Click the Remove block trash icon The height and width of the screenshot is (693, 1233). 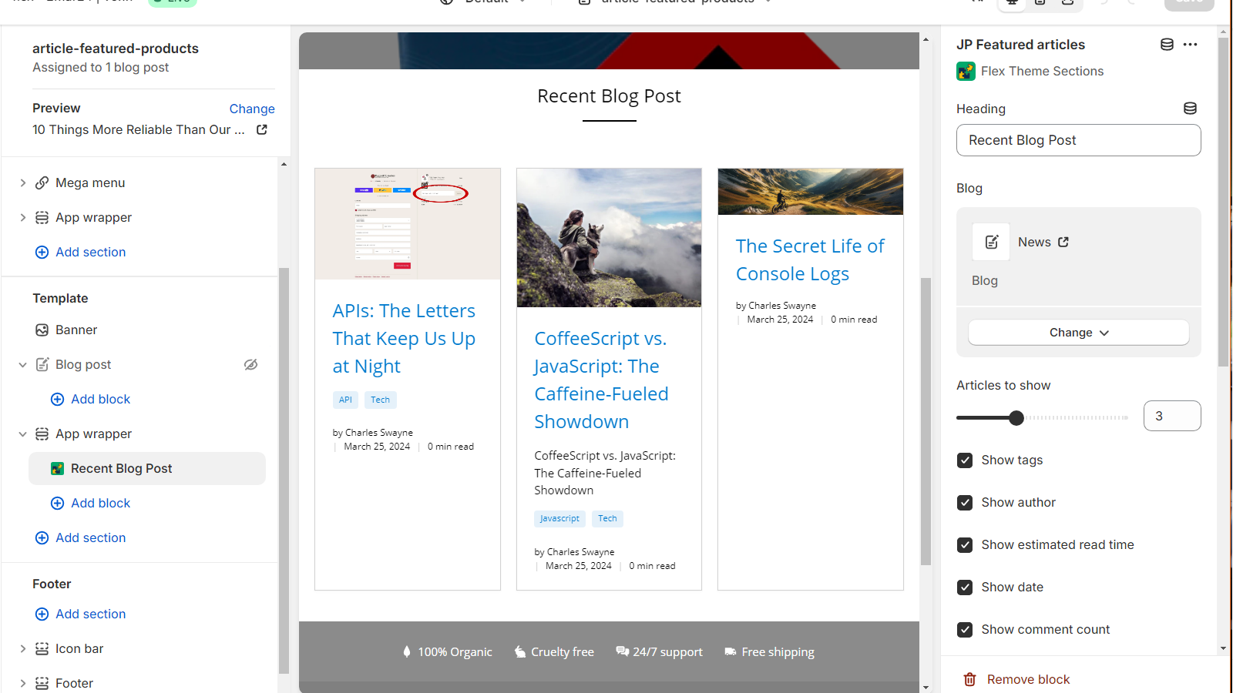[969, 679]
